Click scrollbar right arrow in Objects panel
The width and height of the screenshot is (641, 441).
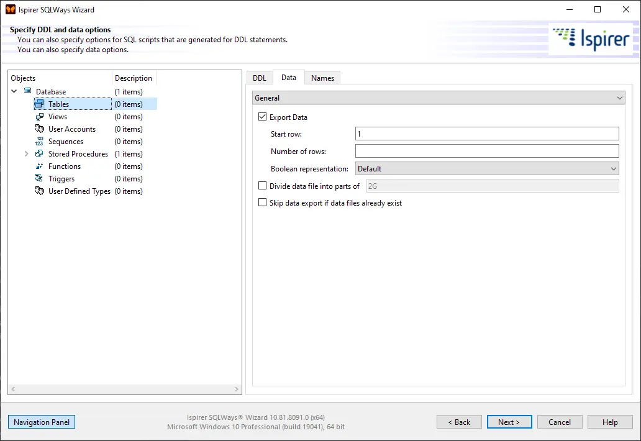pyautogui.click(x=236, y=389)
